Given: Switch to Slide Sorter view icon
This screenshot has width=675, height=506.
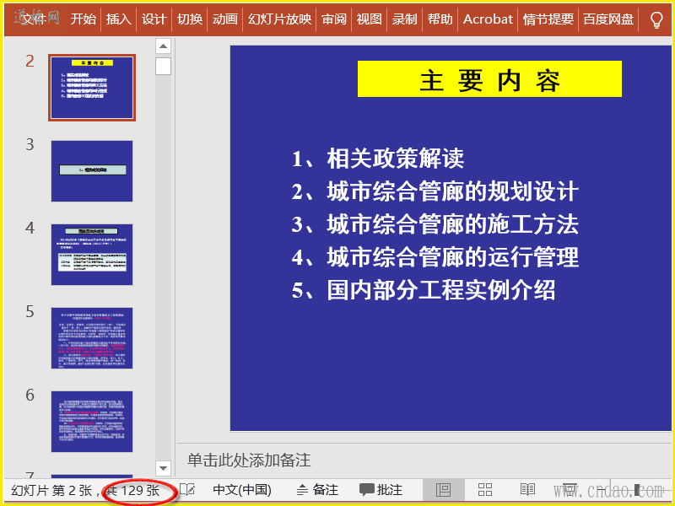Looking at the screenshot, I should click(x=485, y=490).
